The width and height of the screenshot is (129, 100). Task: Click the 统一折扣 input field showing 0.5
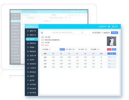click(87, 49)
